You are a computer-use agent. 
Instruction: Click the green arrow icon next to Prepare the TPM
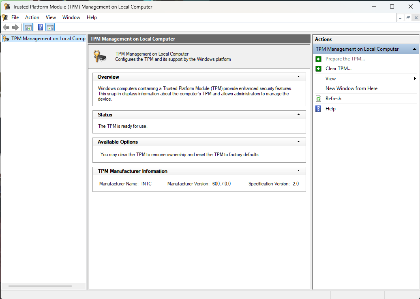pyautogui.click(x=318, y=59)
